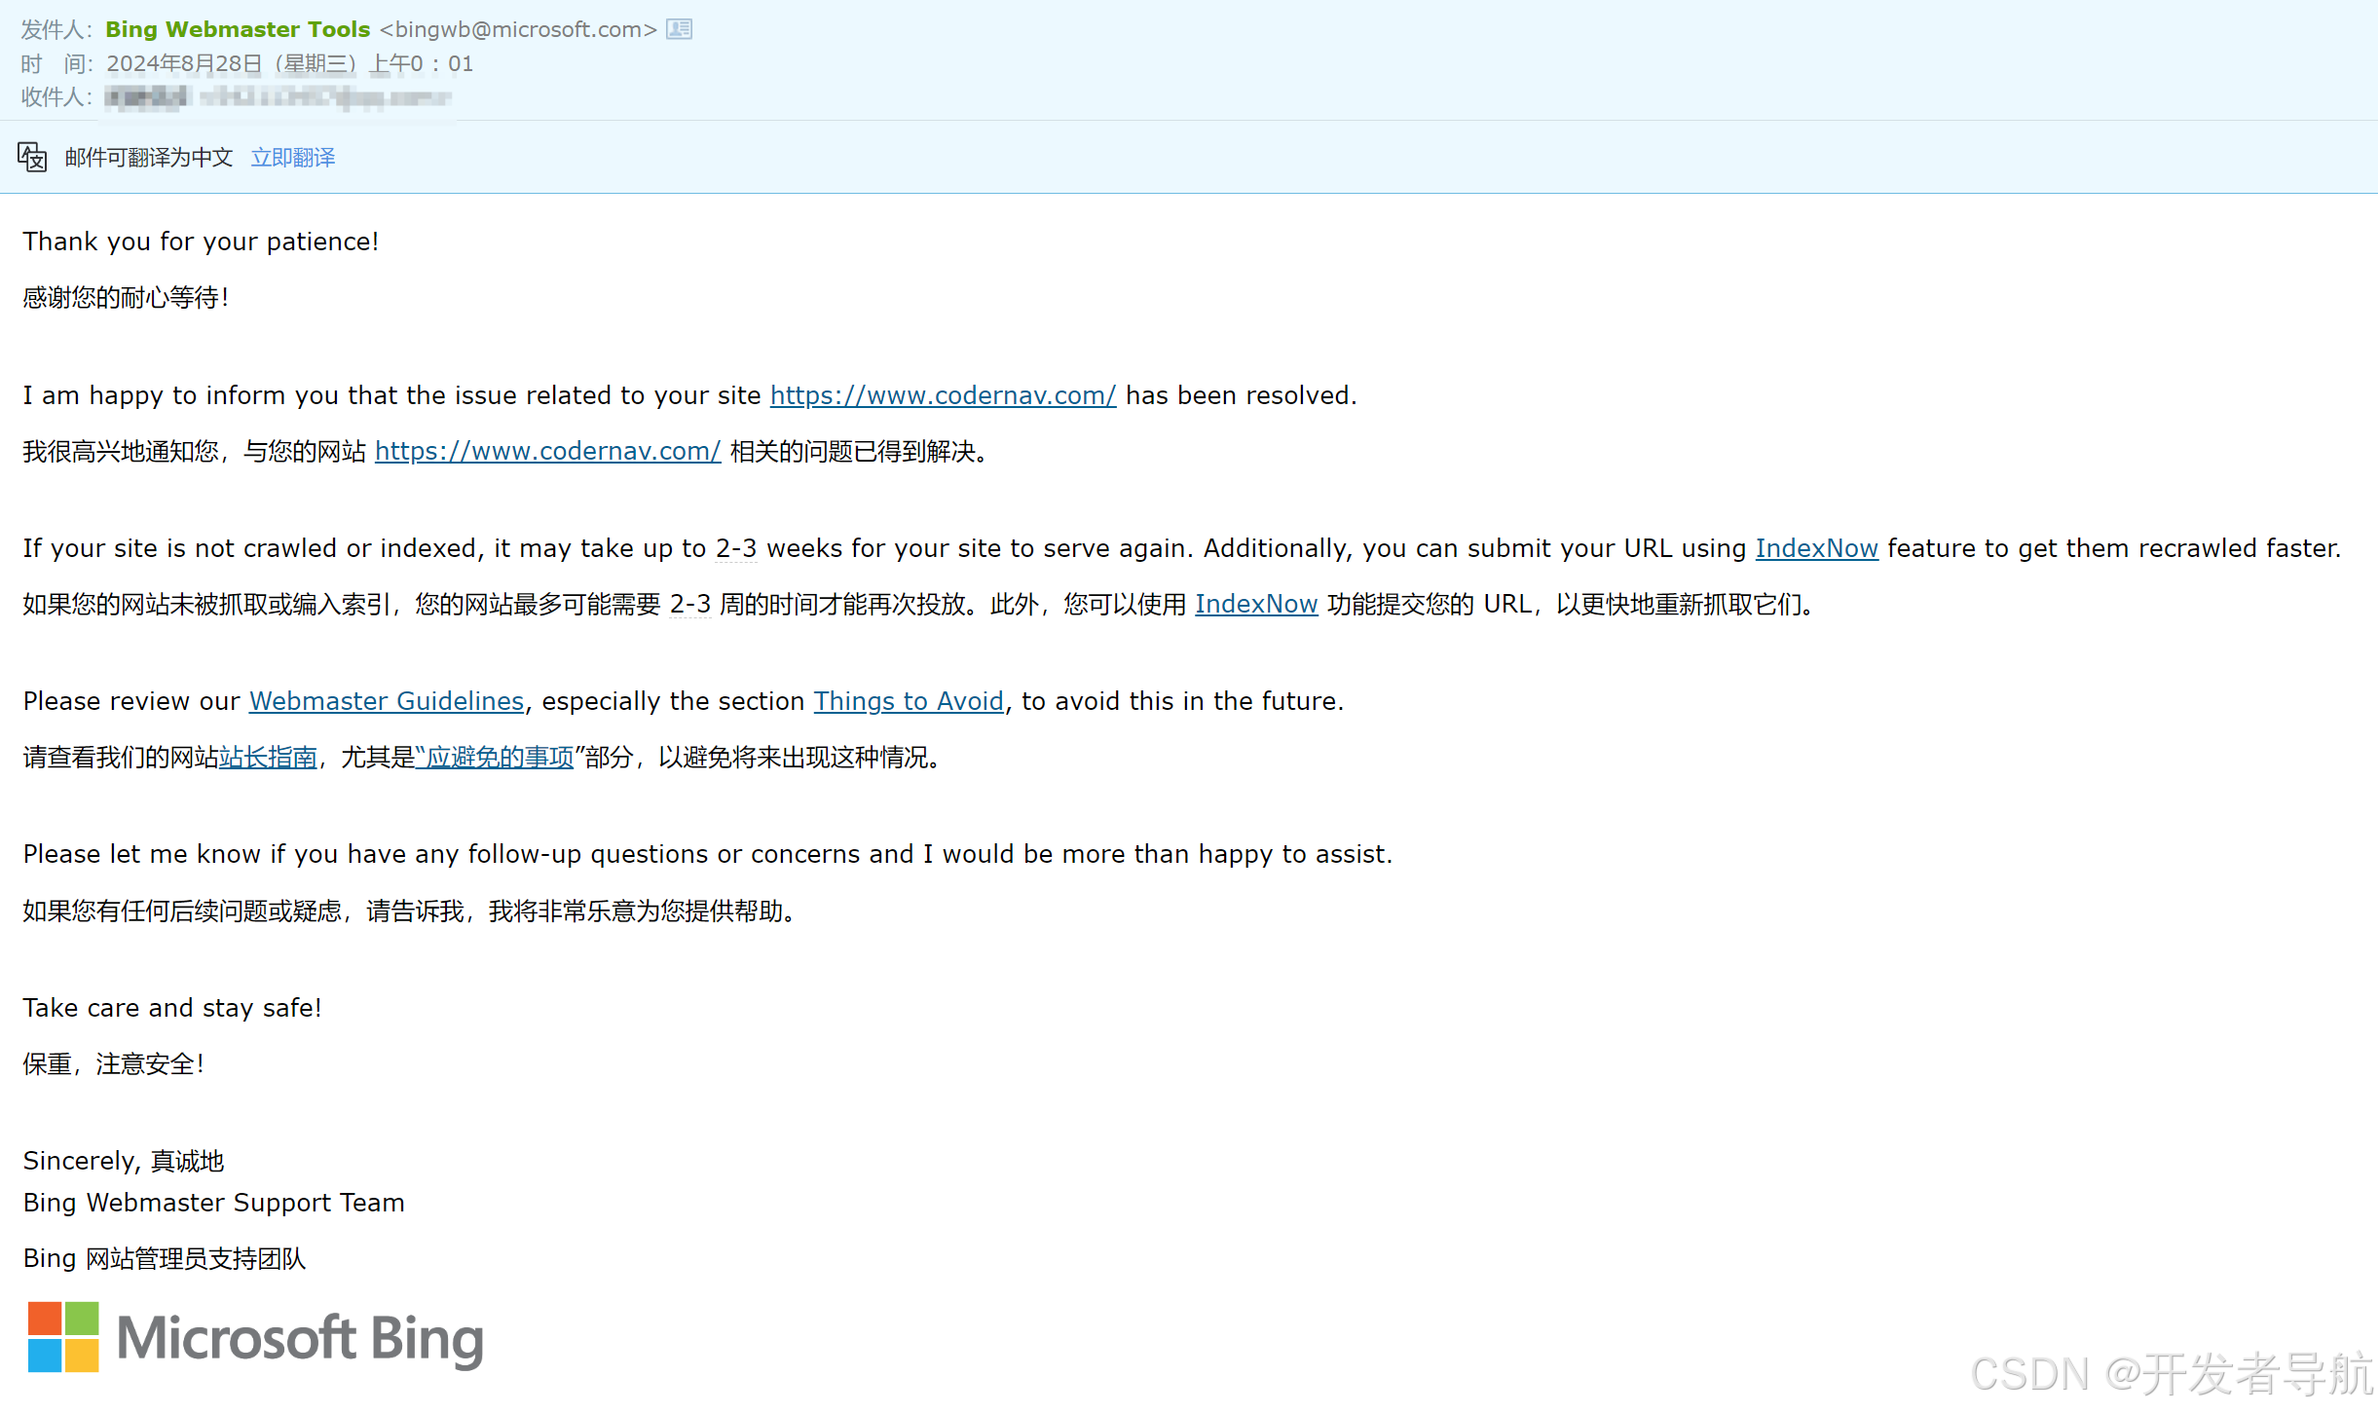Click the contact card icon beside sender address

pyautogui.click(x=679, y=29)
